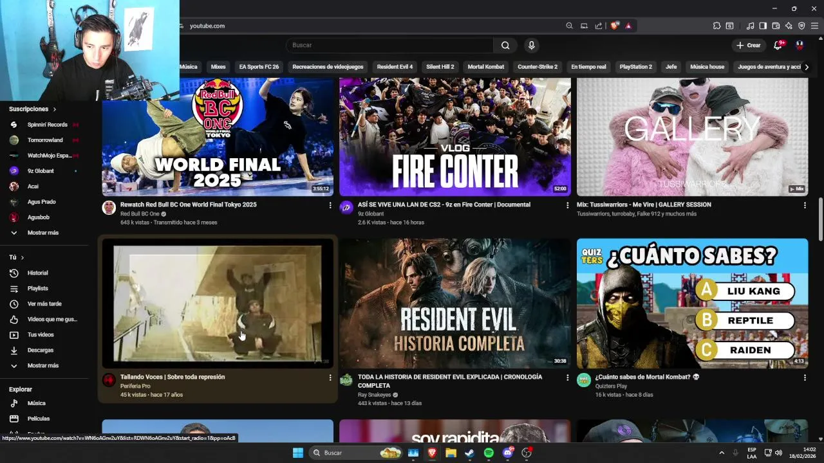Click the share page icon in address bar
This screenshot has width=824, height=463.
click(599, 26)
